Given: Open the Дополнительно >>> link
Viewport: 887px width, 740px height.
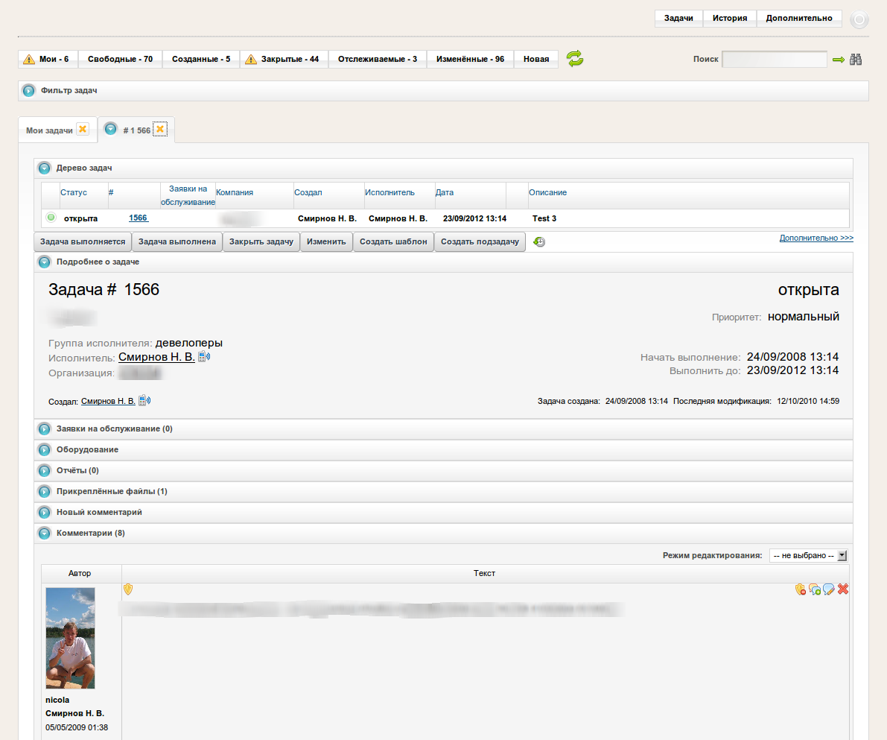Looking at the screenshot, I should coord(816,238).
